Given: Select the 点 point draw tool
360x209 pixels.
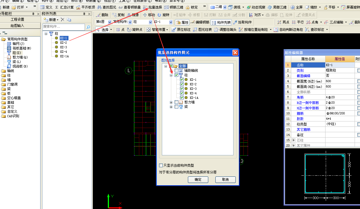Looking at the screenshot, I should coord(120,29).
